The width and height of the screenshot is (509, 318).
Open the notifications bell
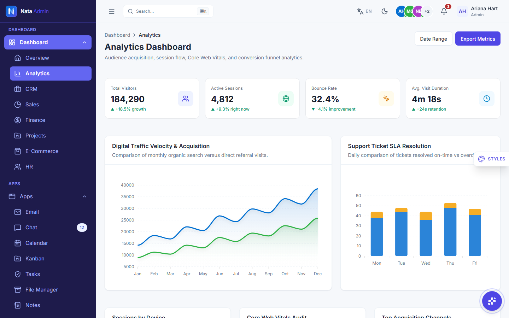coord(444,11)
